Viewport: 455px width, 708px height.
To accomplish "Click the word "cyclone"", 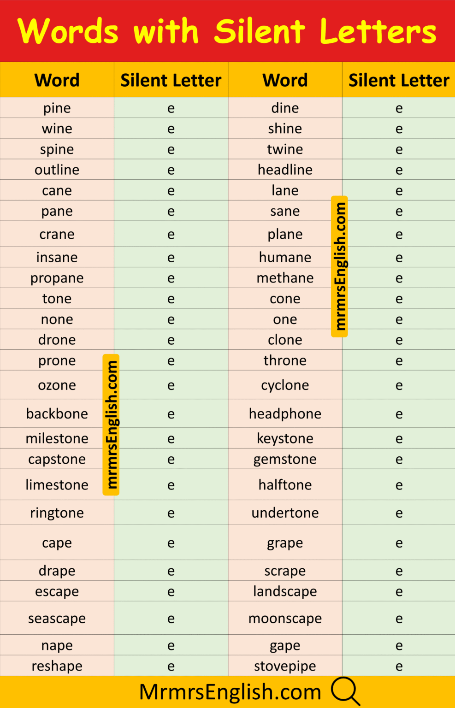I will point(285,385).
